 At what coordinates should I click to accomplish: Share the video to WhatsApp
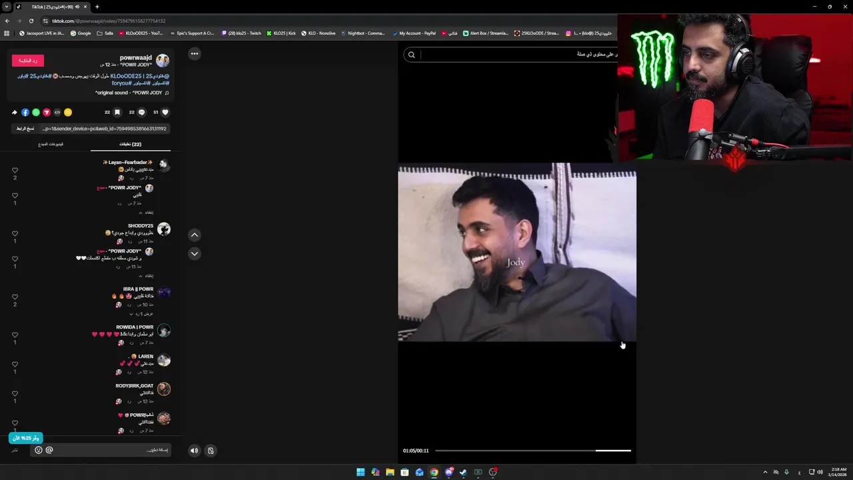click(36, 112)
